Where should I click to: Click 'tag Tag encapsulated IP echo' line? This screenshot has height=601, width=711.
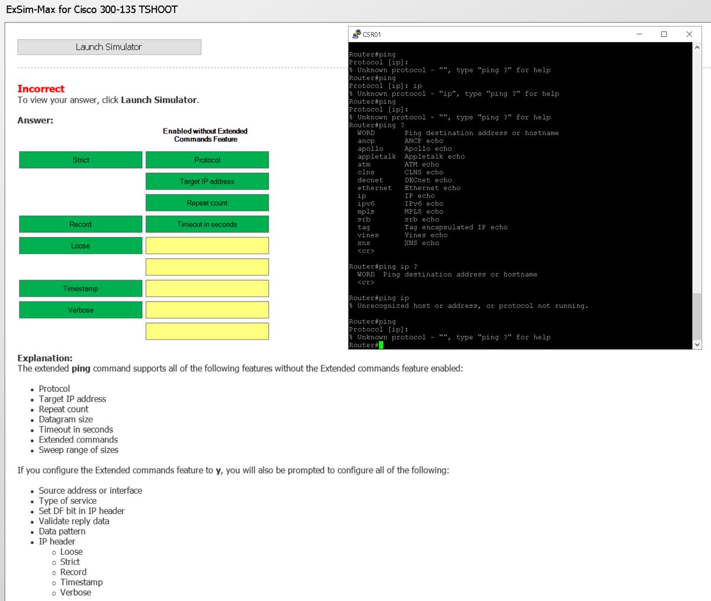click(433, 227)
